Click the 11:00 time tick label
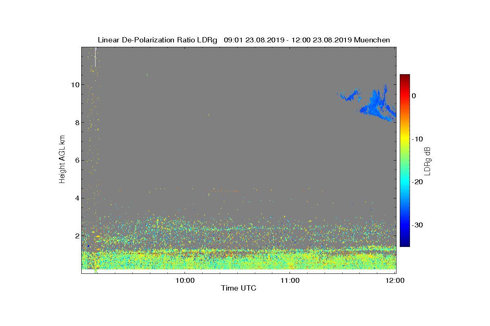Image resolution: width=490 pixels, height=326 pixels. coord(290,280)
